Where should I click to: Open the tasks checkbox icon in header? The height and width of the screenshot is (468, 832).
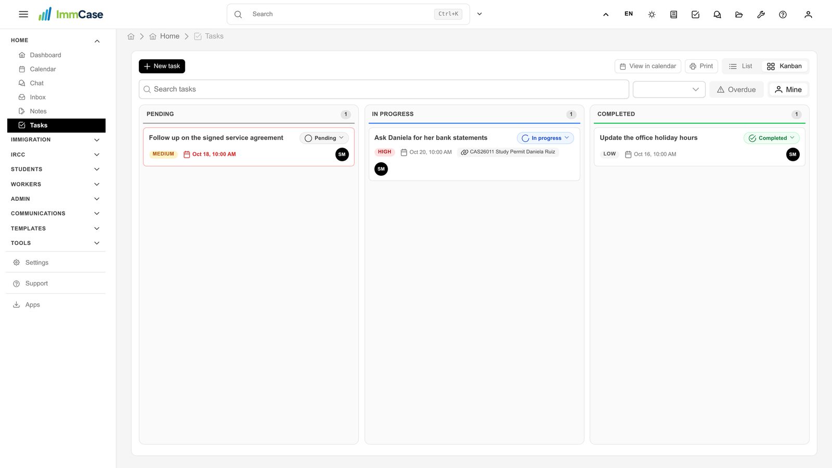pyautogui.click(x=695, y=15)
